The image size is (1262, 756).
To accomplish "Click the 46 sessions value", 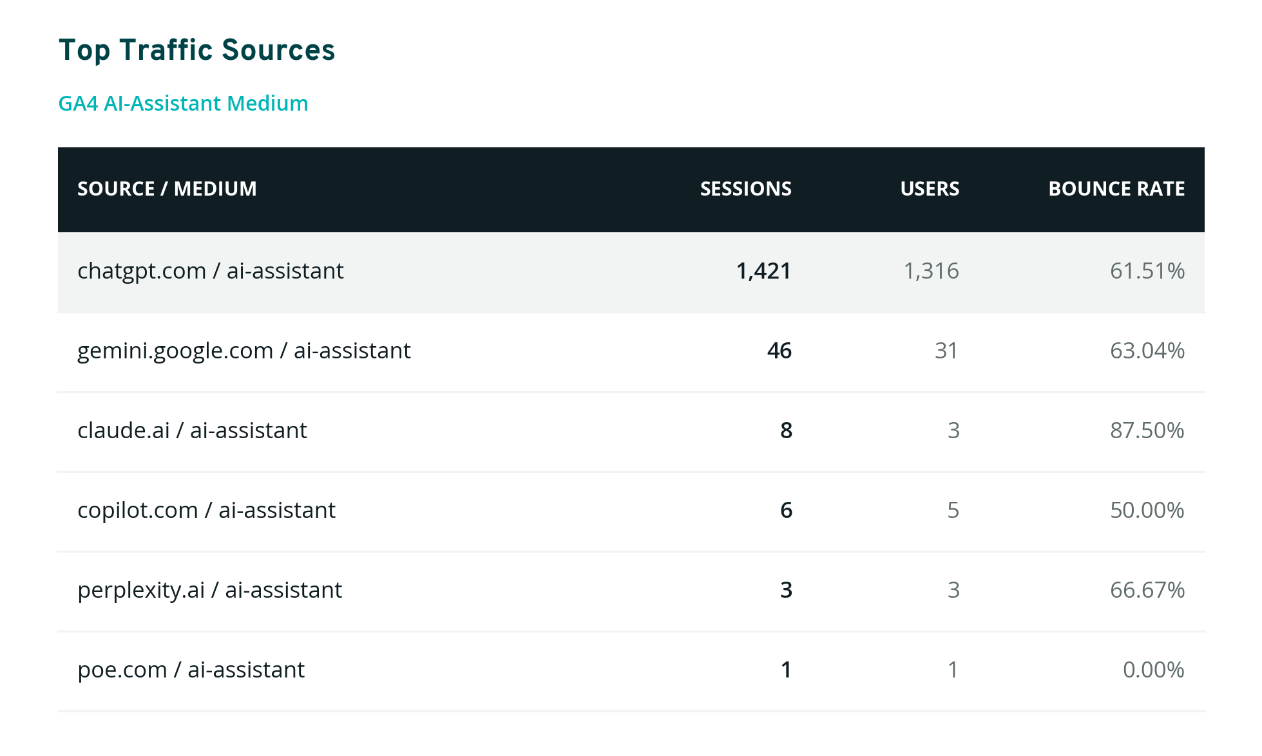I will click(x=779, y=351).
